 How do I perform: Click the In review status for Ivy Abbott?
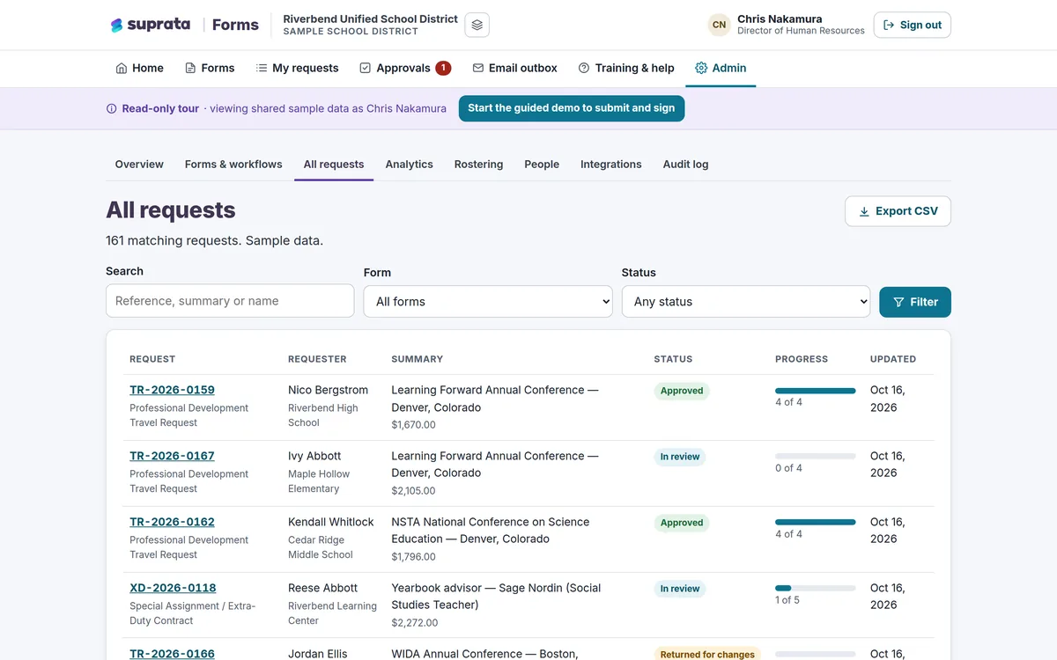(x=680, y=457)
